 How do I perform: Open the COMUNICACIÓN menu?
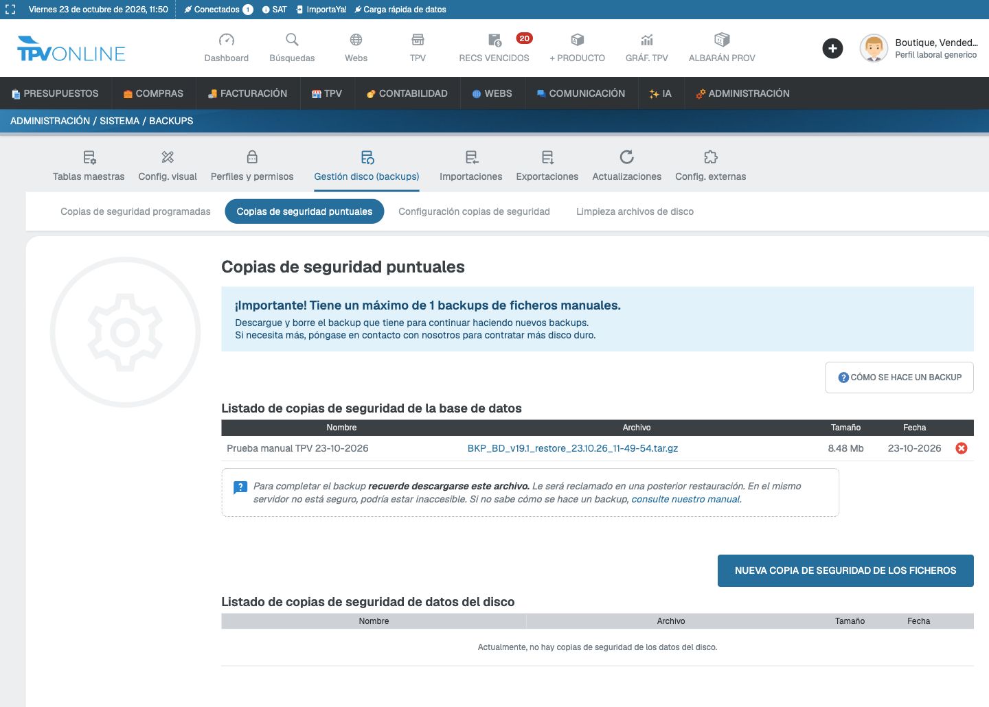581,93
